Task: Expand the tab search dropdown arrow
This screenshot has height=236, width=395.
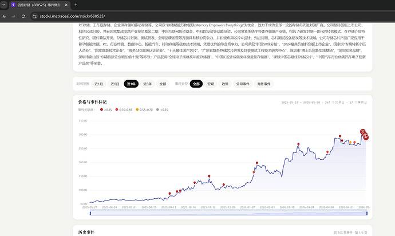Action: [3, 5]
